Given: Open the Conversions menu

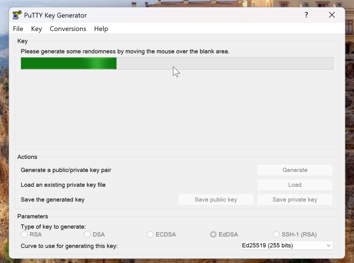Looking at the screenshot, I should point(68,29).
